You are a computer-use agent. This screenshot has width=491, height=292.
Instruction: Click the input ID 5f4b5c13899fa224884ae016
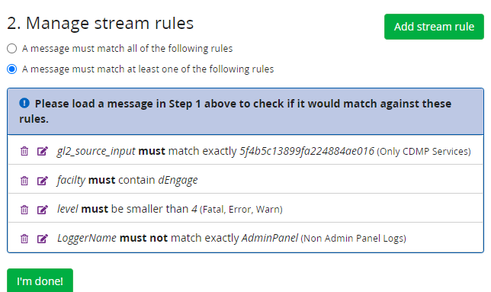[x=306, y=151]
